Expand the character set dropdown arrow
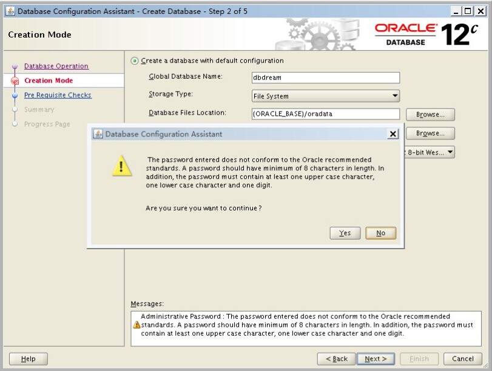This screenshot has width=492, height=371. pos(450,152)
